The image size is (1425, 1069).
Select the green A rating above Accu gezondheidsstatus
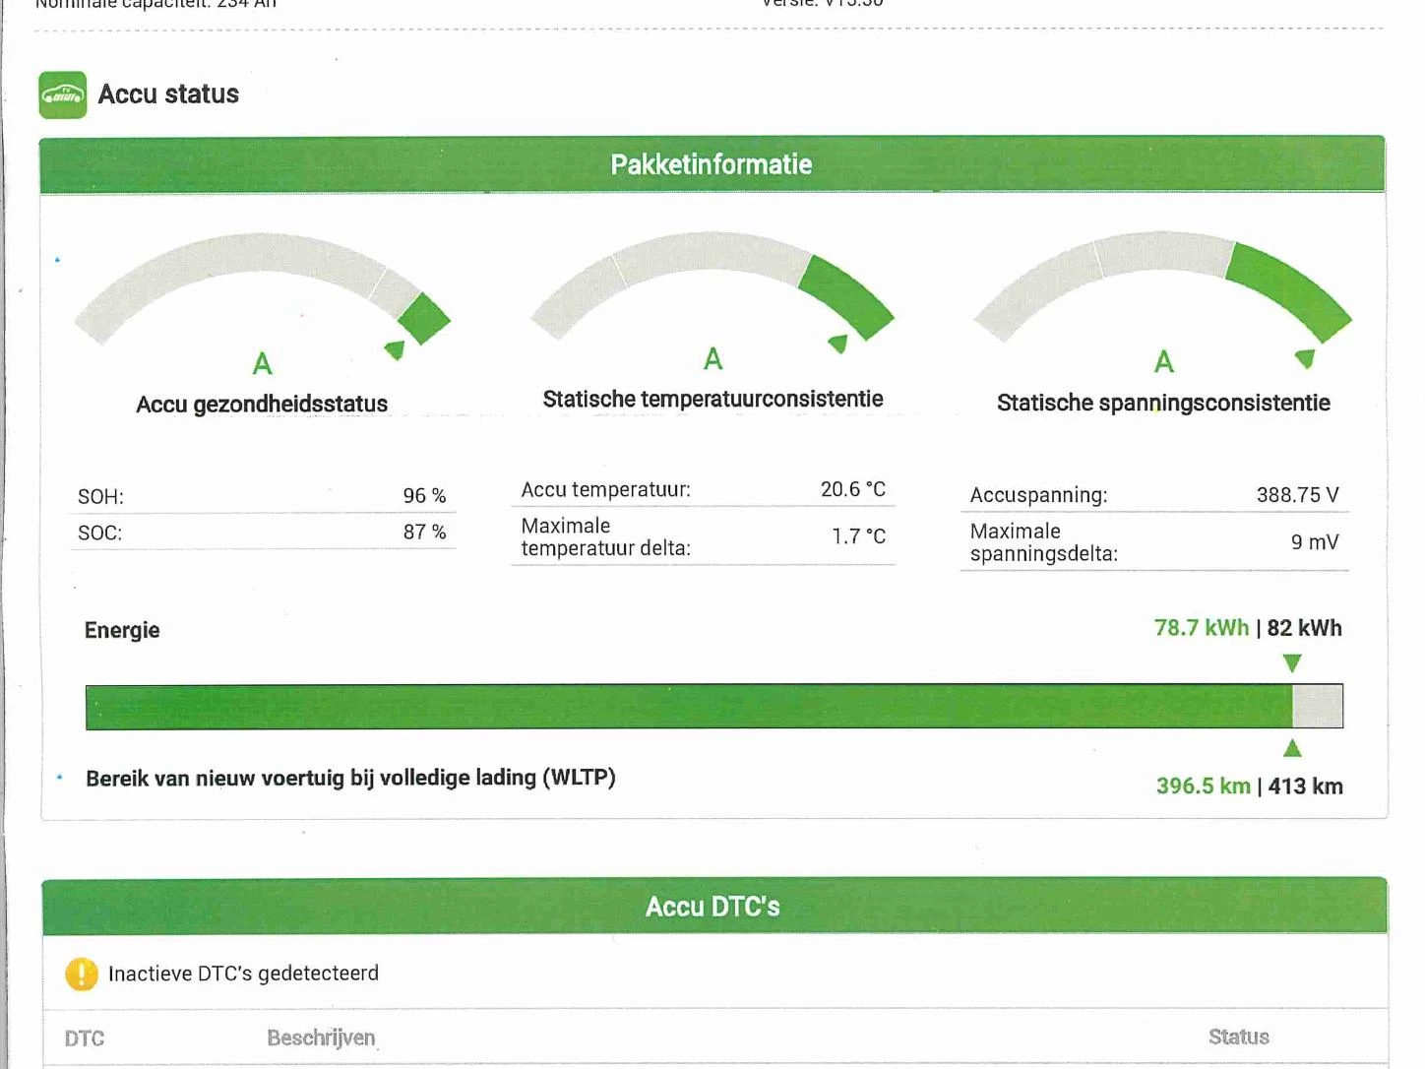pos(262,363)
